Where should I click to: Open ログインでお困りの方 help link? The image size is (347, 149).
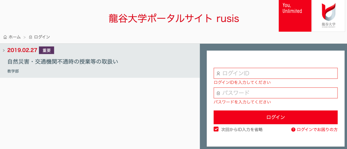coord(317,130)
